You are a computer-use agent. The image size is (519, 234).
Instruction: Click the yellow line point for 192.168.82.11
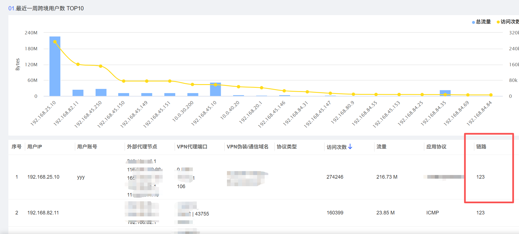pyautogui.click(x=78, y=64)
